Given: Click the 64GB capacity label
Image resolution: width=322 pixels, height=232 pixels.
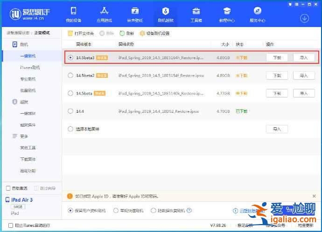Looking at the screenshot, I should 18,206.
